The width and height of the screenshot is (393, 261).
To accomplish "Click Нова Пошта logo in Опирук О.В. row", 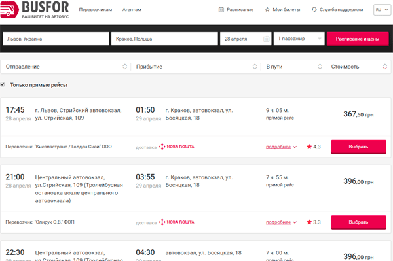I will coord(176,222).
